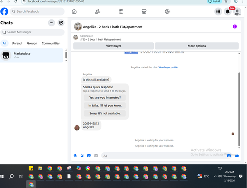Click the "Is this still available?" message bubble
The image size is (247, 188).
pyautogui.click(x=96, y=80)
